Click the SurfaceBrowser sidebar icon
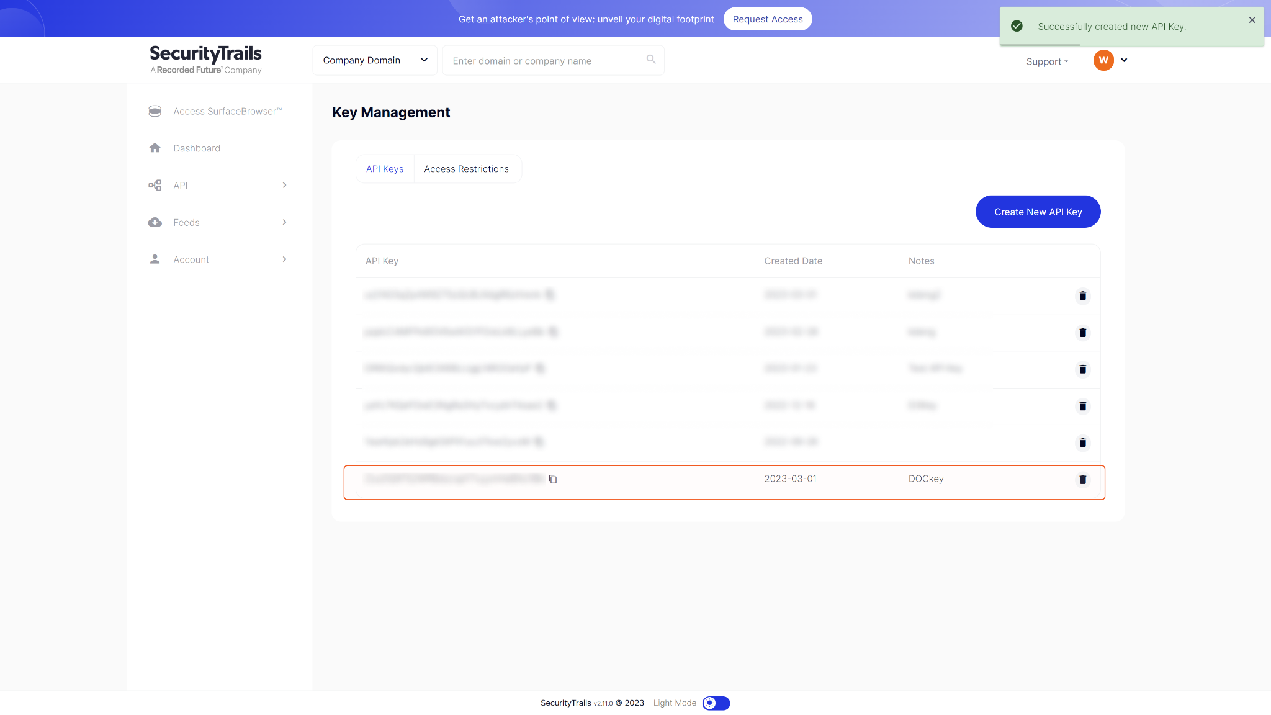Image resolution: width=1271 pixels, height=715 pixels. coord(155,111)
